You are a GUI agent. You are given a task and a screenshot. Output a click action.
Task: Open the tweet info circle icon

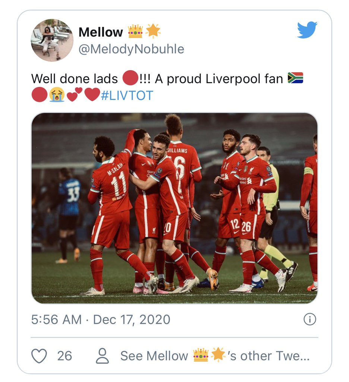coord(310,319)
